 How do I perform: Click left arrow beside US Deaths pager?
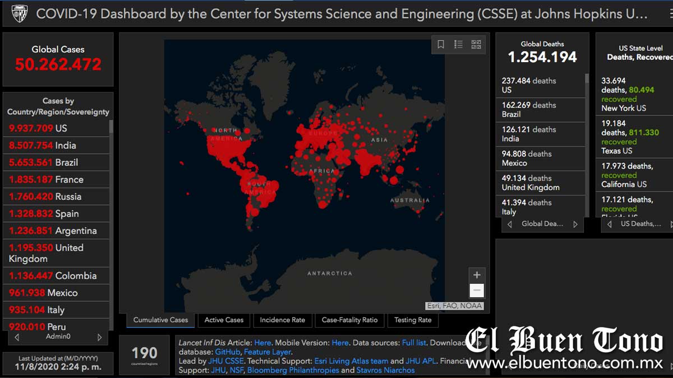(610, 224)
